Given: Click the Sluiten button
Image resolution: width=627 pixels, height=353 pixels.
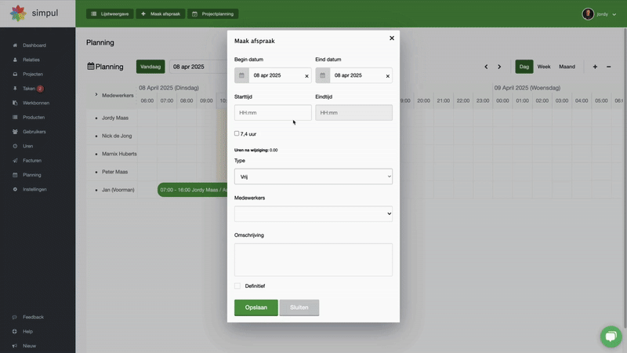Looking at the screenshot, I should tap(299, 308).
